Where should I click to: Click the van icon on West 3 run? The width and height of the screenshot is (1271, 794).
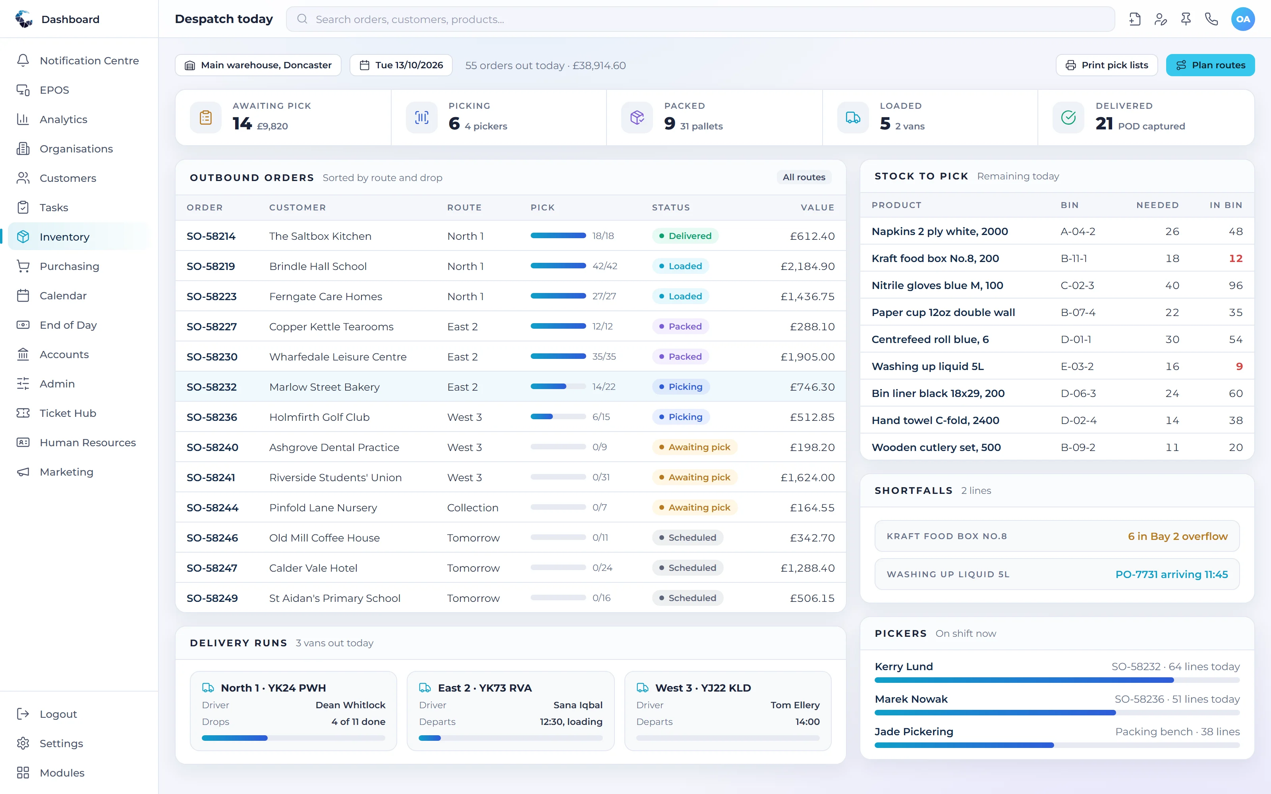pos(642,687)
